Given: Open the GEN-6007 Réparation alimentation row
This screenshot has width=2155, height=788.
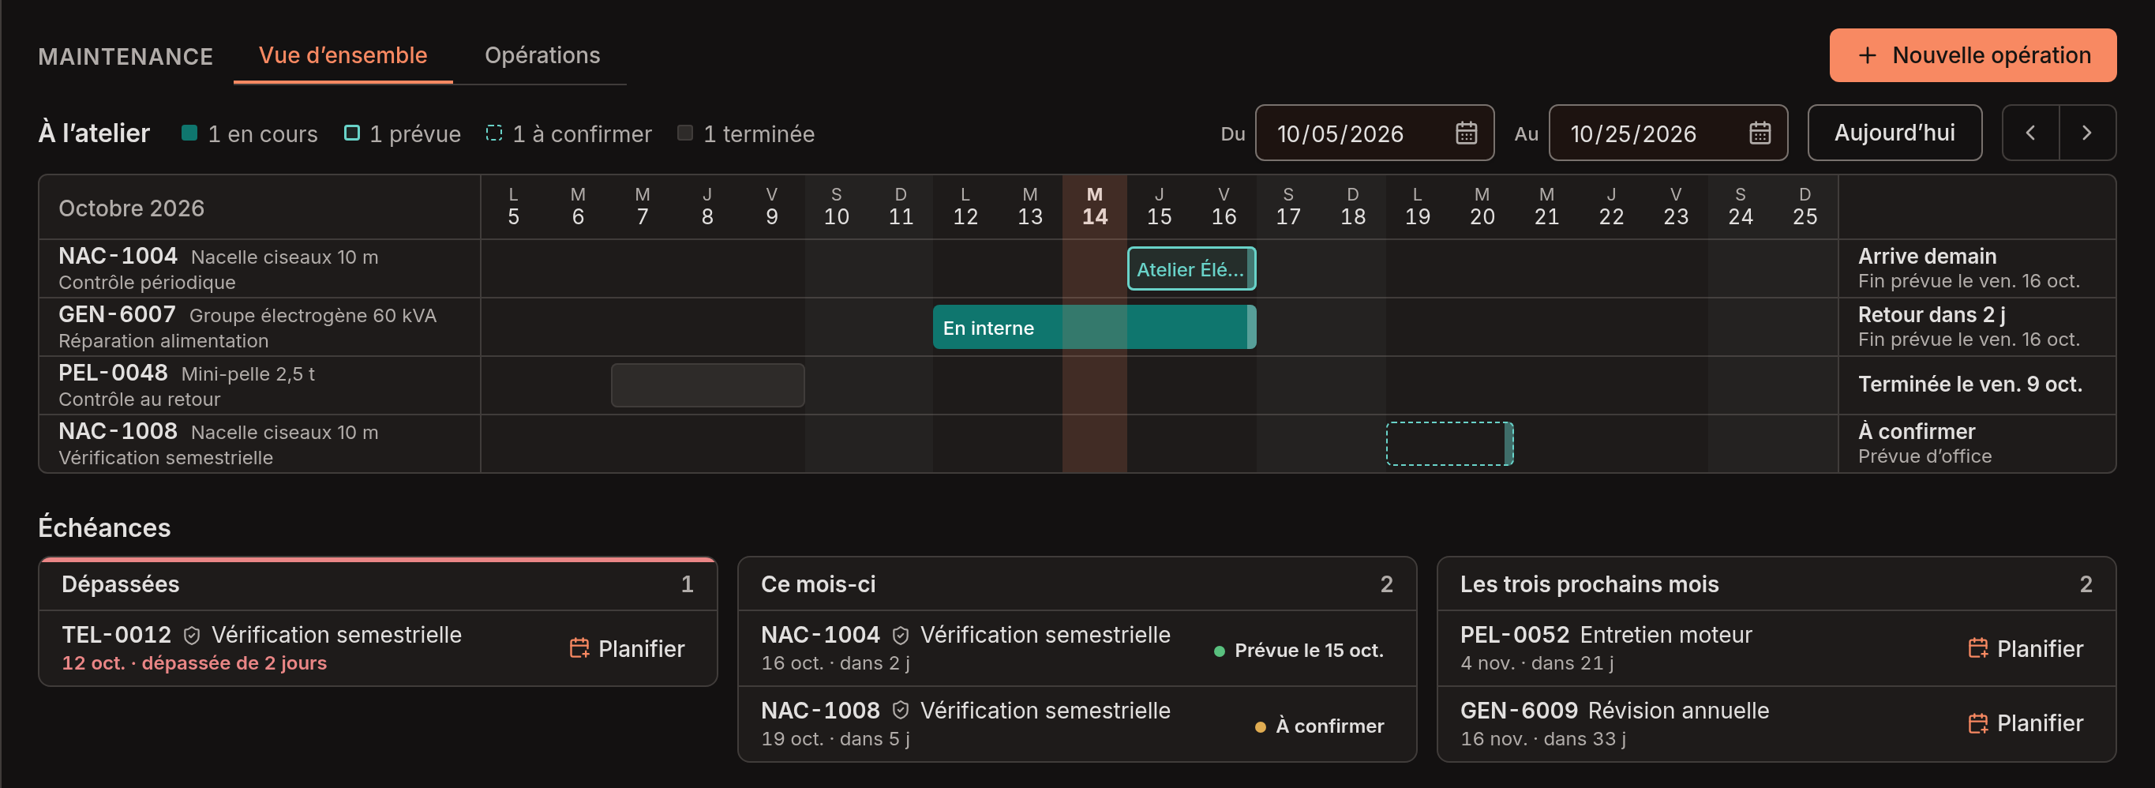Looking at the screenshot, I should point(1077,327).
